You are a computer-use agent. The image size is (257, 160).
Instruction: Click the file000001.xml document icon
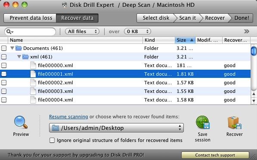[33, 74]
